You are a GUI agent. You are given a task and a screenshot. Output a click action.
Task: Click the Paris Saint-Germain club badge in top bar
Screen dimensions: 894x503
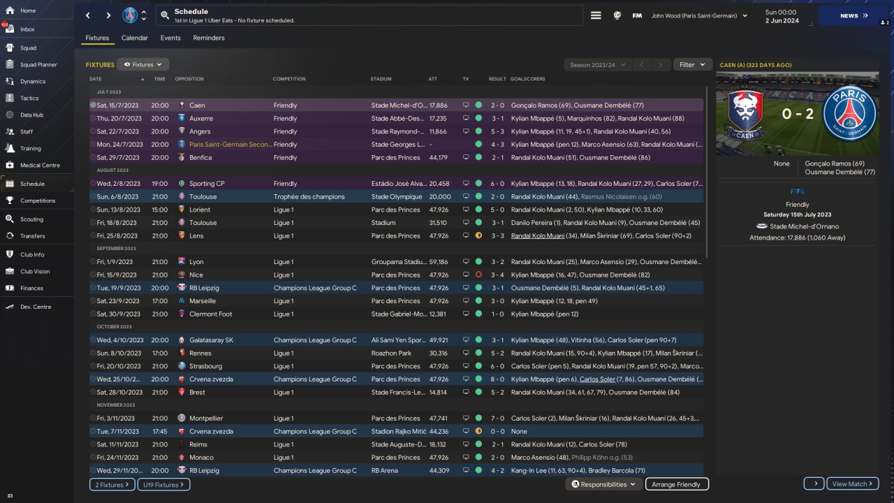point(130,15)
